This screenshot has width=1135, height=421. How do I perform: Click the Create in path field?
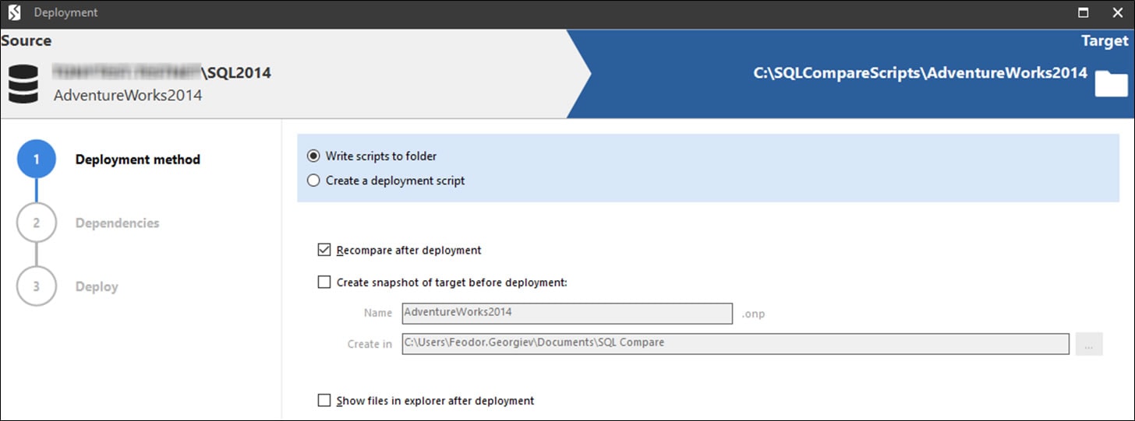point(735,343)
